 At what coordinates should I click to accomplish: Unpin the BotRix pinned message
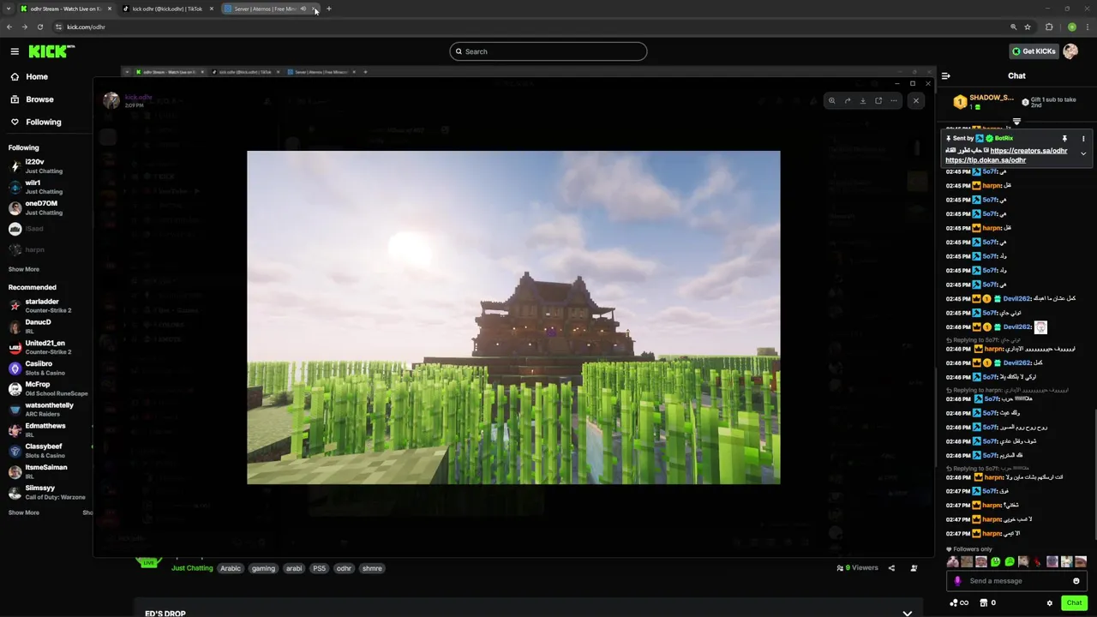[1064, 138]
